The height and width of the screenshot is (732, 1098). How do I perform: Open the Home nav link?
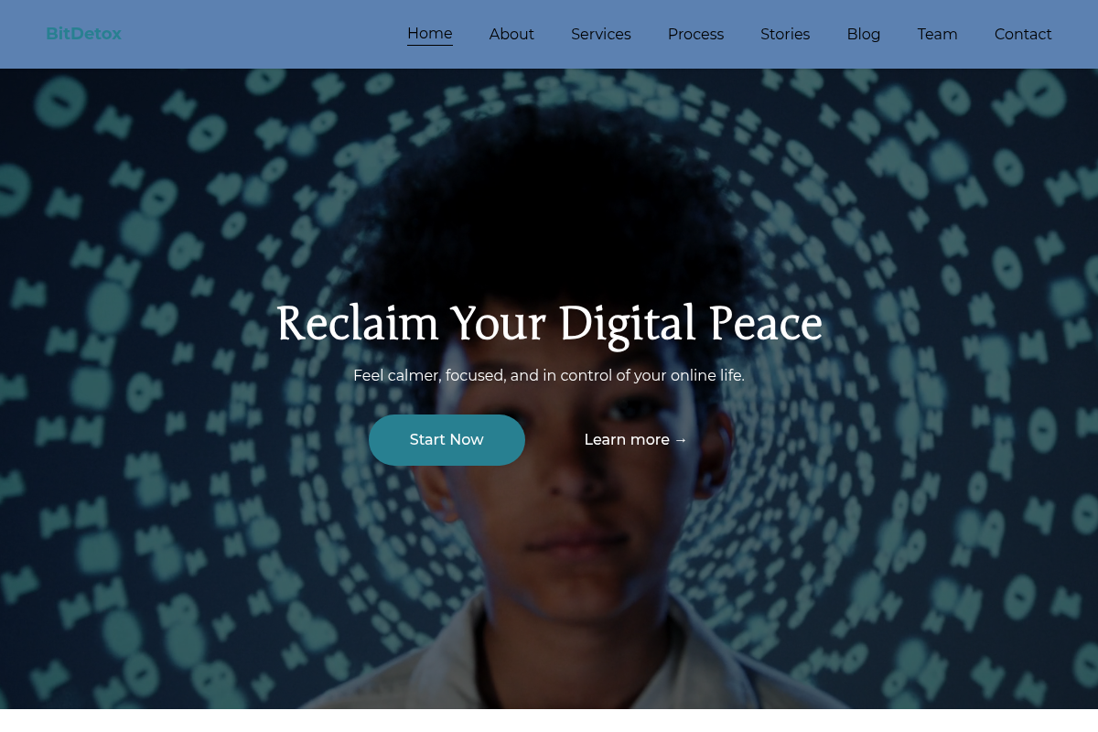(430, 34)
